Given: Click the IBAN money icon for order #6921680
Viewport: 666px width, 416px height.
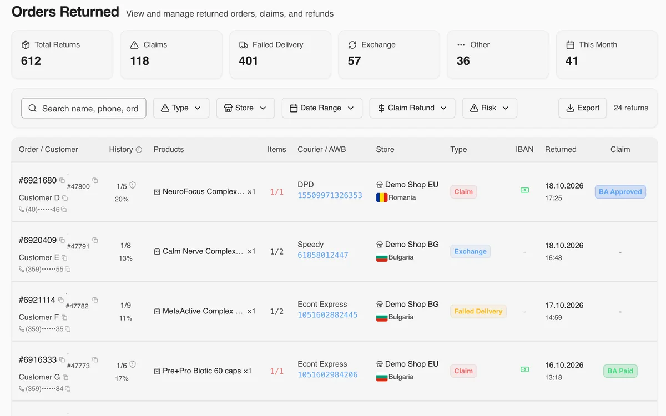Looking at the screenshot, I should pyautogui.click(x=524, y=190).
